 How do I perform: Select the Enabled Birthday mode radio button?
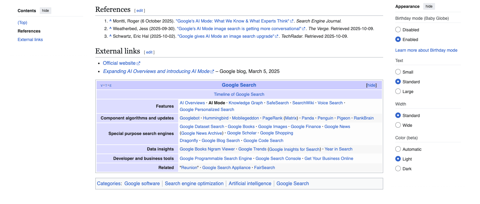(x=398, y=39)
